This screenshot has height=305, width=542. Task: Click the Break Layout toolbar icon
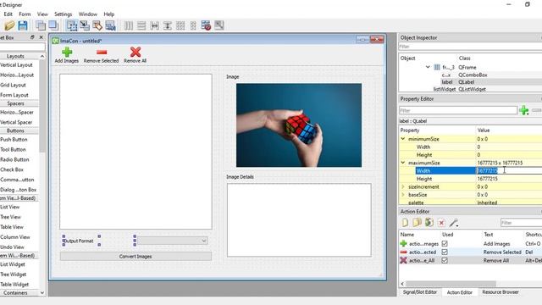coord(206,25)
